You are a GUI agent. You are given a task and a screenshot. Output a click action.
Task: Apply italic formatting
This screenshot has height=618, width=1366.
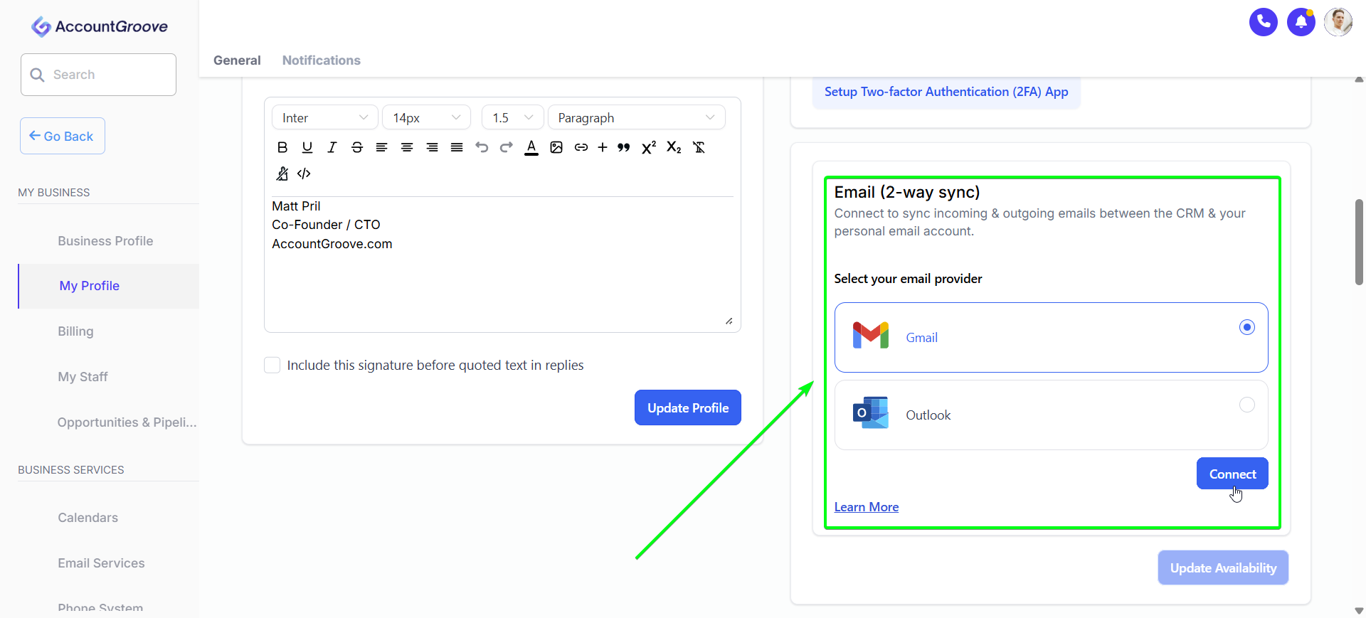coord(332,147)
